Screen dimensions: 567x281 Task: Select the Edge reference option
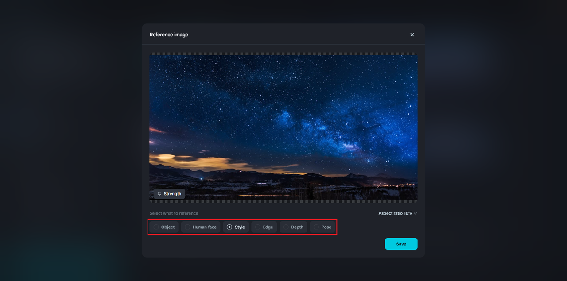click(264, 227)
